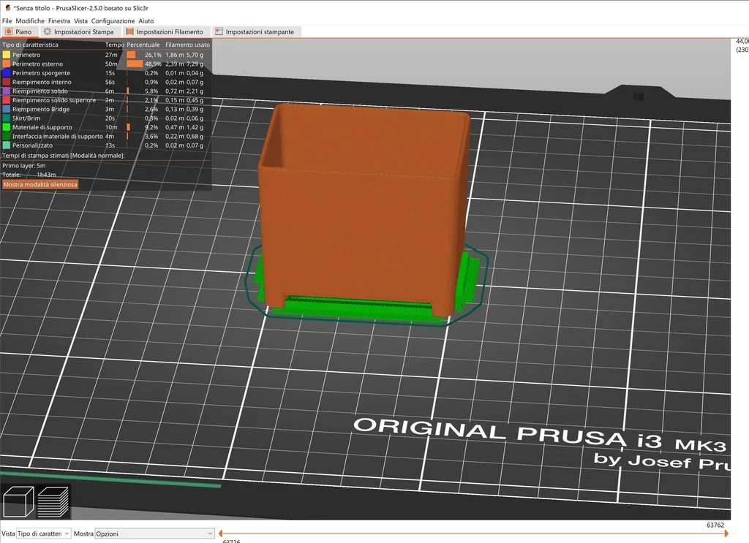Click 'Perimetro esterno' legend label
The width and height of the screenshot is (749, 543).
pos(37,64)
